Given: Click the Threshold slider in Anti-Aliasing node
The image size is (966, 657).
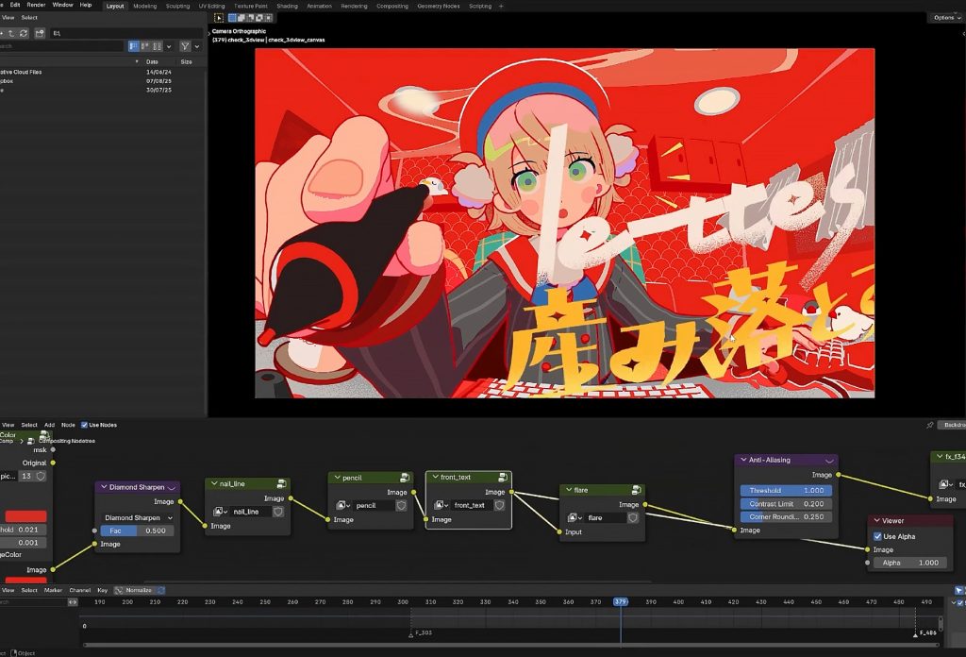Looking at the screenshot, I should (x=786, y=491).
